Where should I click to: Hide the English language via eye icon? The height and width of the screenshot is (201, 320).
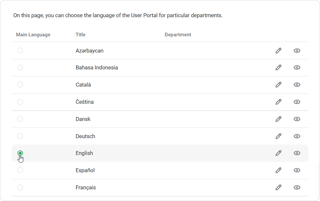pos(297,153)
